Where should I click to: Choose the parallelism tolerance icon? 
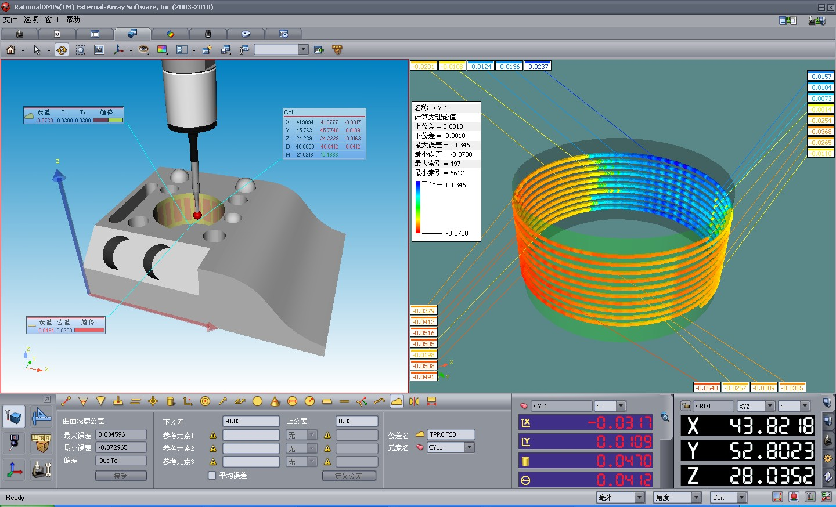click(135, 401)
